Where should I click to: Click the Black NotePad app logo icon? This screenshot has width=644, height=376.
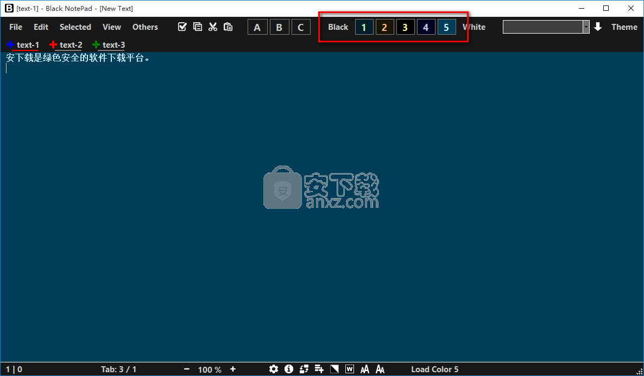coord(9,8)
